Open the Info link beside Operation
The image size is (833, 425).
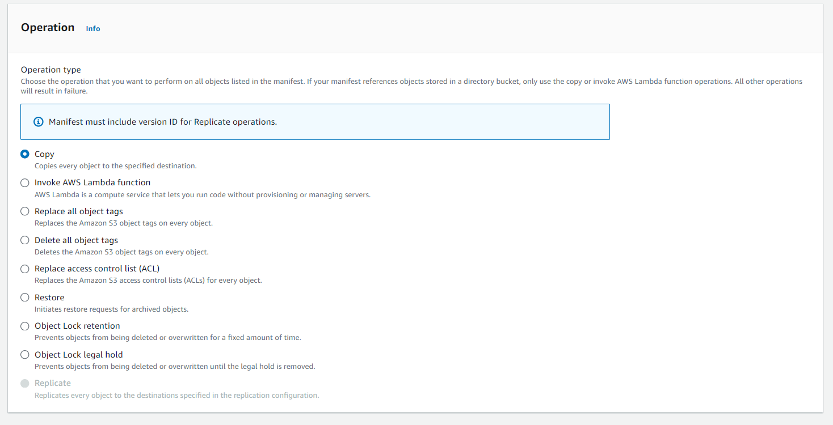(93, 28)
